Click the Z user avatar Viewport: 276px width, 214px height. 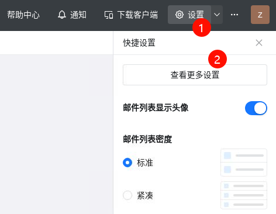coord(260,15)
